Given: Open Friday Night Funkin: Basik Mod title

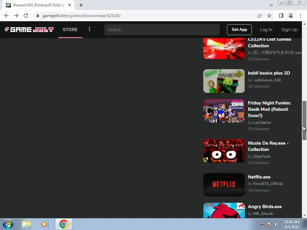Looking at the screenshot, I should [x=269, y=109].
